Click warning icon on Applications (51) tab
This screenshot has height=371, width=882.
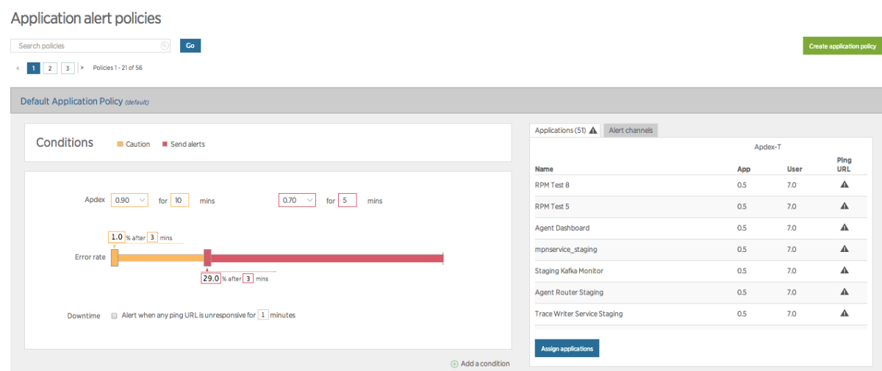click(593, 130)
